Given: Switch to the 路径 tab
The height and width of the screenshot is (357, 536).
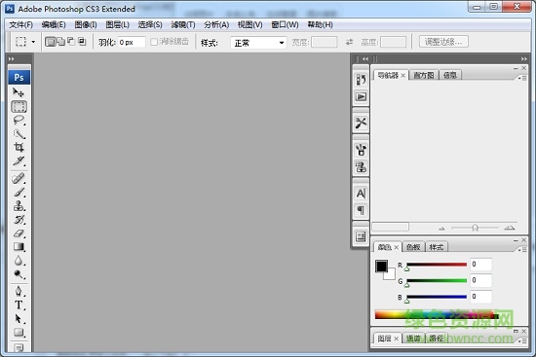Looking at the screenshot, I should [x=437, y=339].
